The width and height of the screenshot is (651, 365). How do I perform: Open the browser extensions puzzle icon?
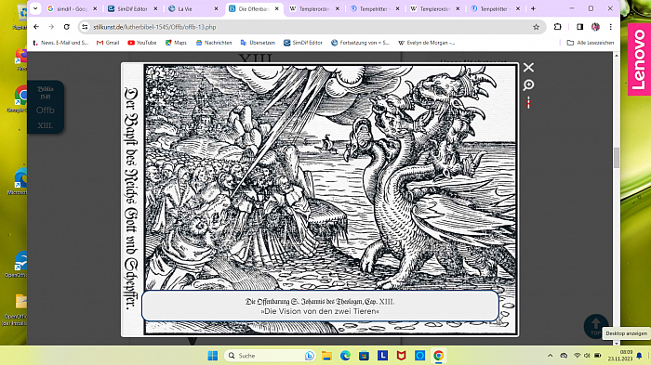pos(558,27)
